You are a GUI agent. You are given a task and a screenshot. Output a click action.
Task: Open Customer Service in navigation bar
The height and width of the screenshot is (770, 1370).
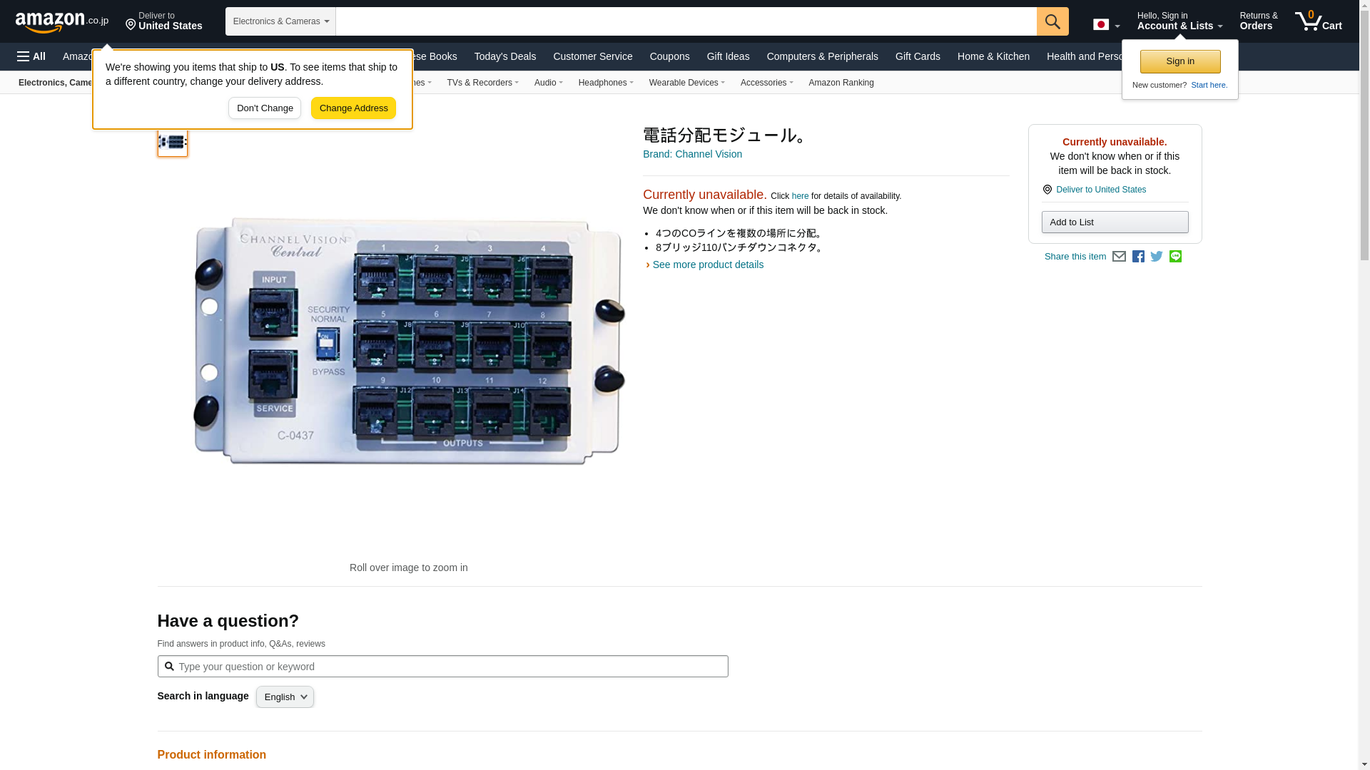point(592,56)
